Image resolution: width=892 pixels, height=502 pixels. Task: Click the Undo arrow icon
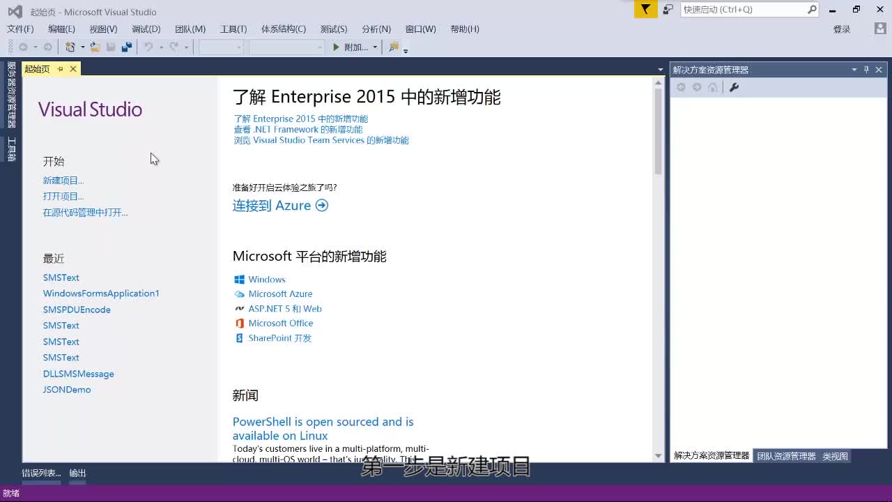(x=148, y=47)
